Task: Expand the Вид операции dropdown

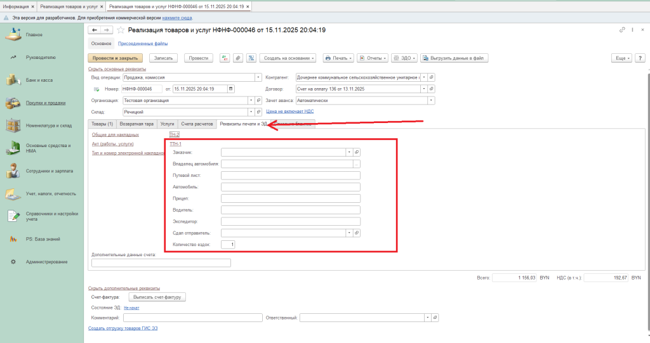Action: (x=258, y=77)
